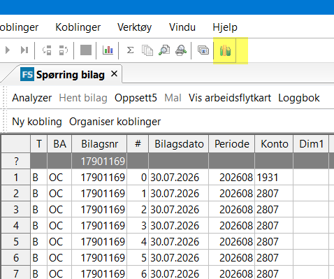Viewport: 334px width, 279px height.
Task: Click the Bilagsnr filter field with 17901169
Action: point(99,161)
